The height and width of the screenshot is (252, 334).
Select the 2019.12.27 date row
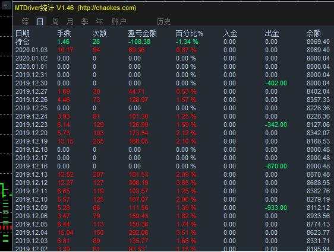click(x=31, y=91)
